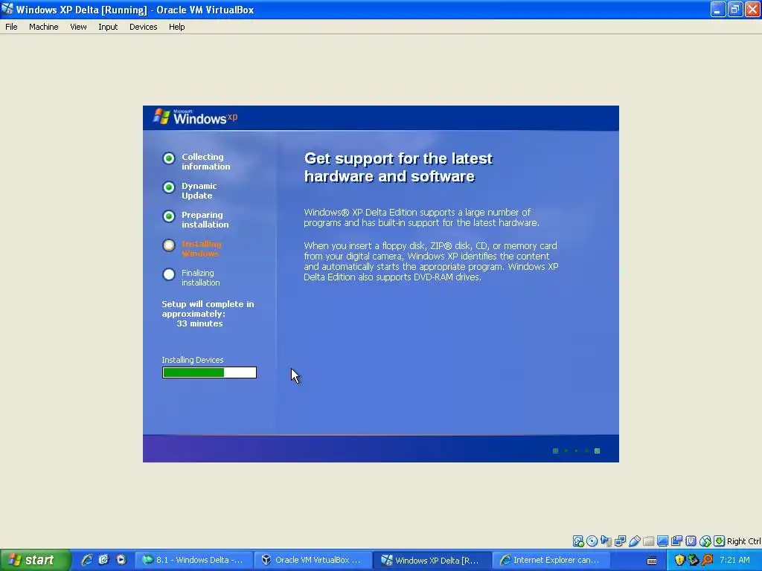Click the Right Ctrl host key label
Viewport: 762px width, 571px height.
click(x=743, y=541)
